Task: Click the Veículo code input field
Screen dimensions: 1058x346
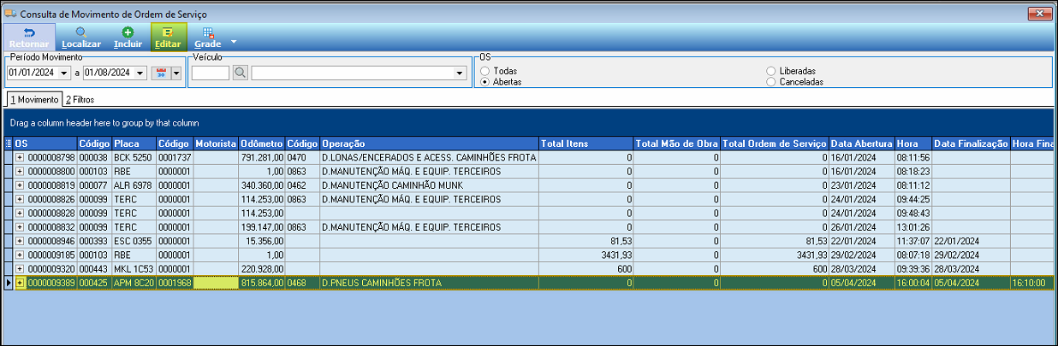Action: [210, 73]
